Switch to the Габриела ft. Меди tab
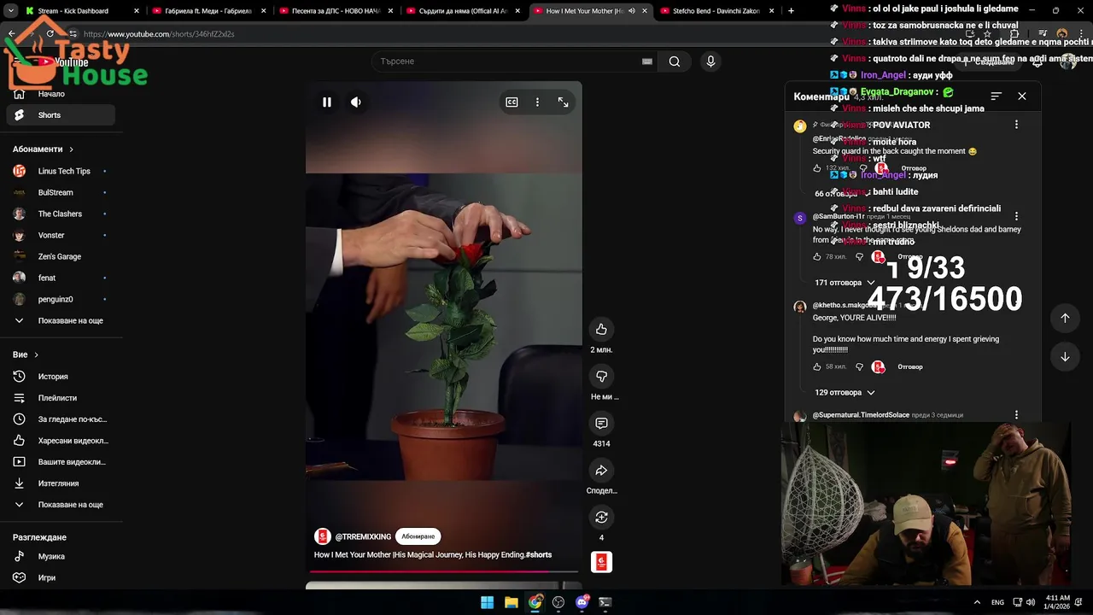The width and height of the screenshot is (1093, 615). [x=209, y=11]
